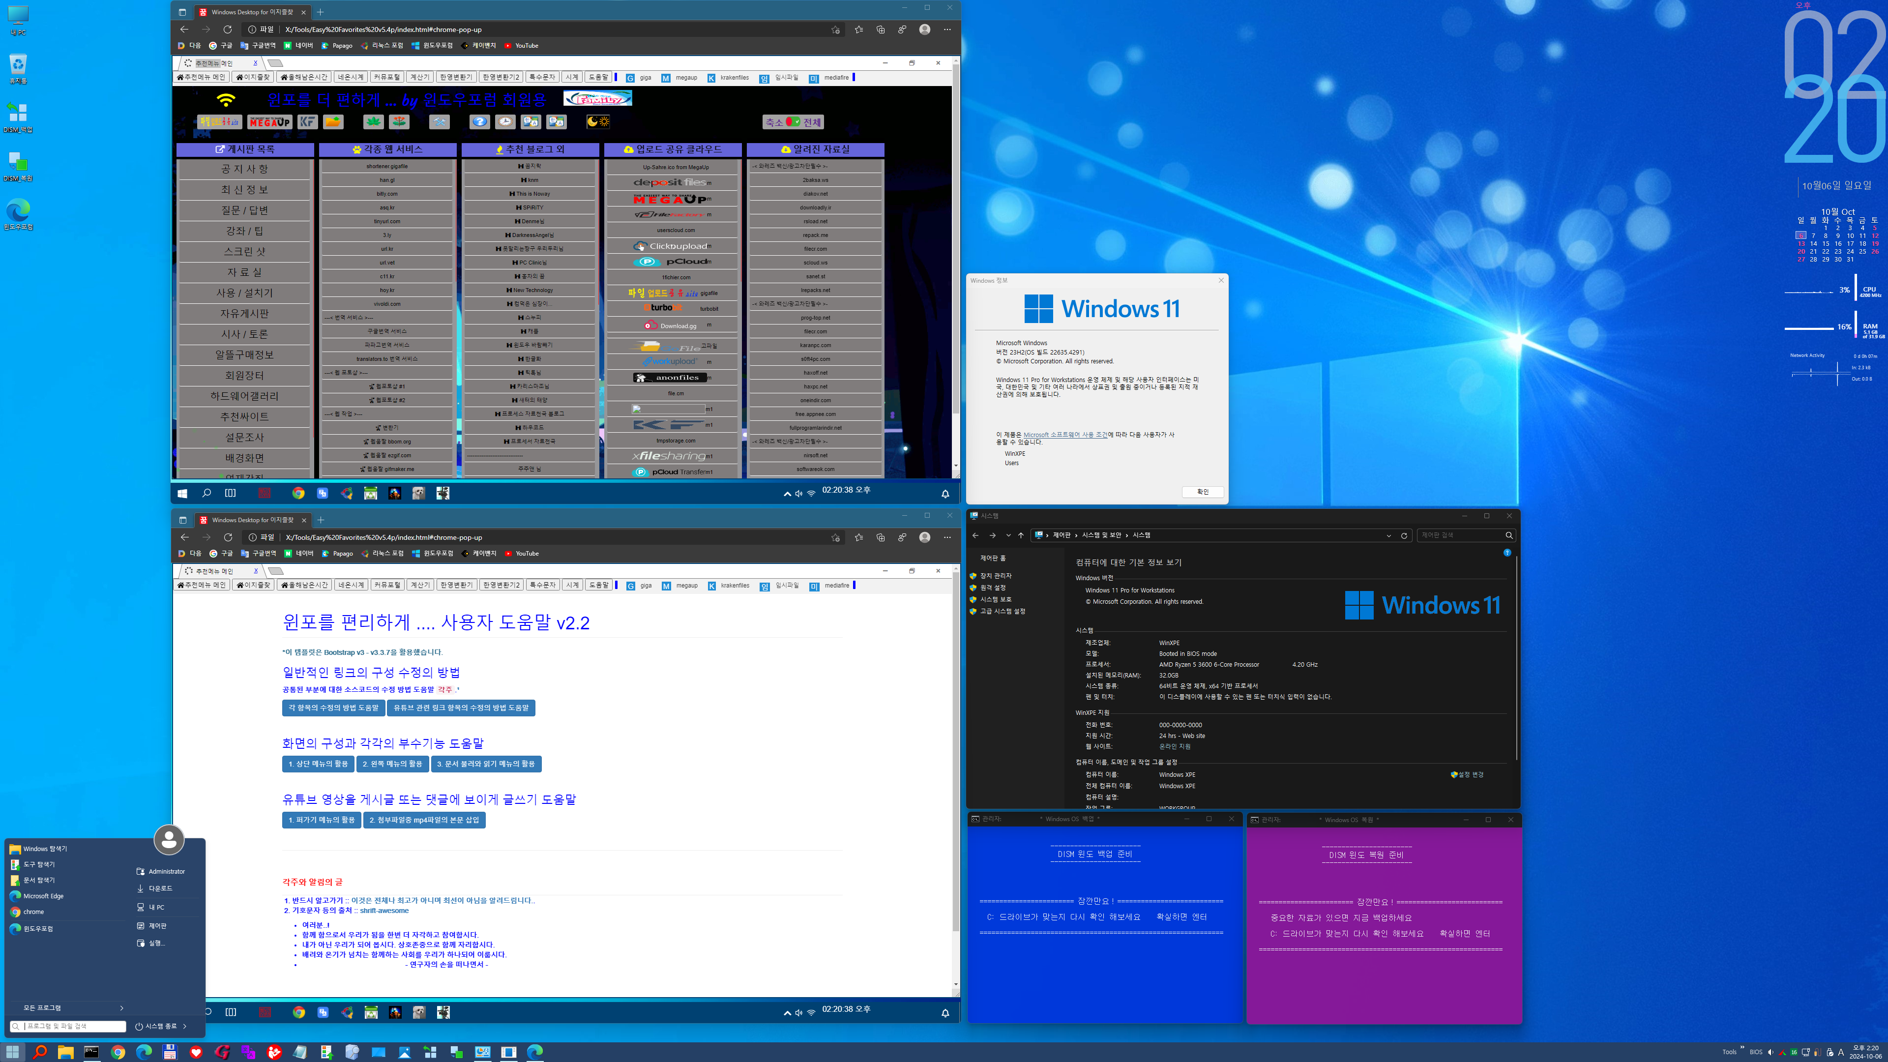Expand the Tools » toolbar on the taskbar
This screenshot has width=1888, height=1062.
click(1742, 1048)
